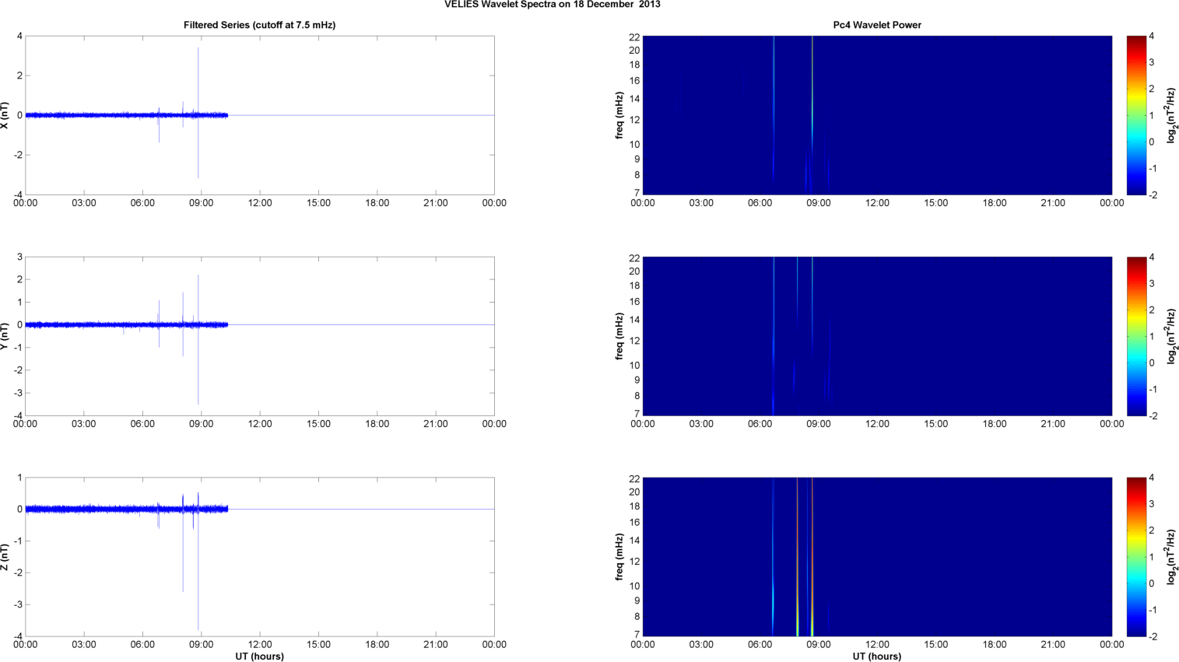This screenshot has width=1179, height=662.
Task: Click the bottom wavelet plot's colorbar
Action: point(1136,557)
